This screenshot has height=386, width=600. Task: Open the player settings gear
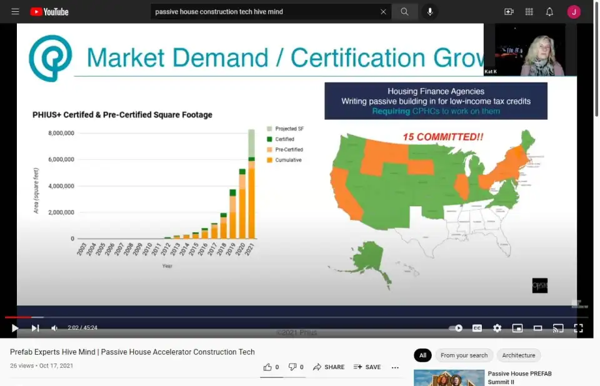pyautogui.click(x=497, y=328)
